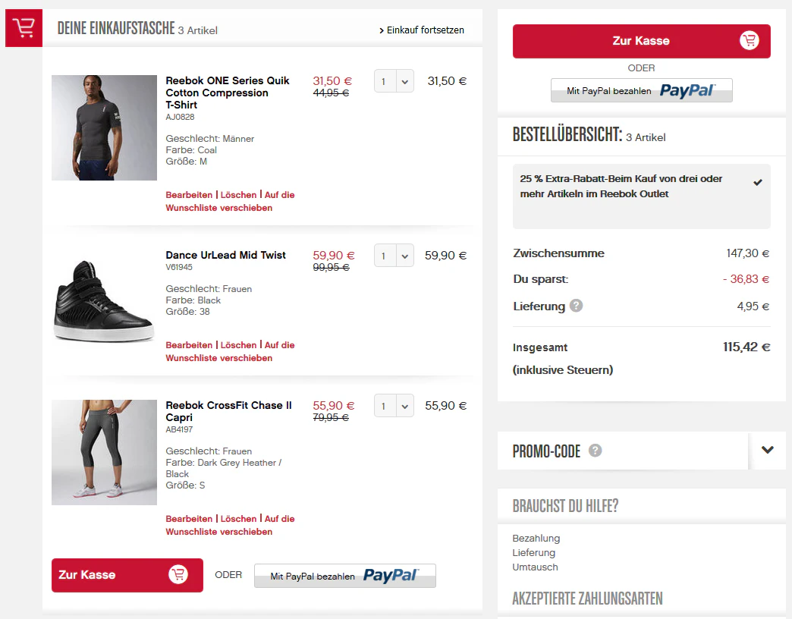Click the help icon next to Promo-Code
Viewport: 792px width, 619px height.
[x=596, y=451]
